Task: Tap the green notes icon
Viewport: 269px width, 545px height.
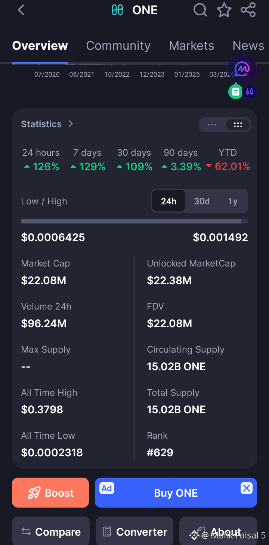Action: pos(236,91)
